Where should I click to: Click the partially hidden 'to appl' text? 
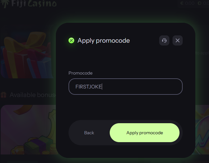point(202,53)
